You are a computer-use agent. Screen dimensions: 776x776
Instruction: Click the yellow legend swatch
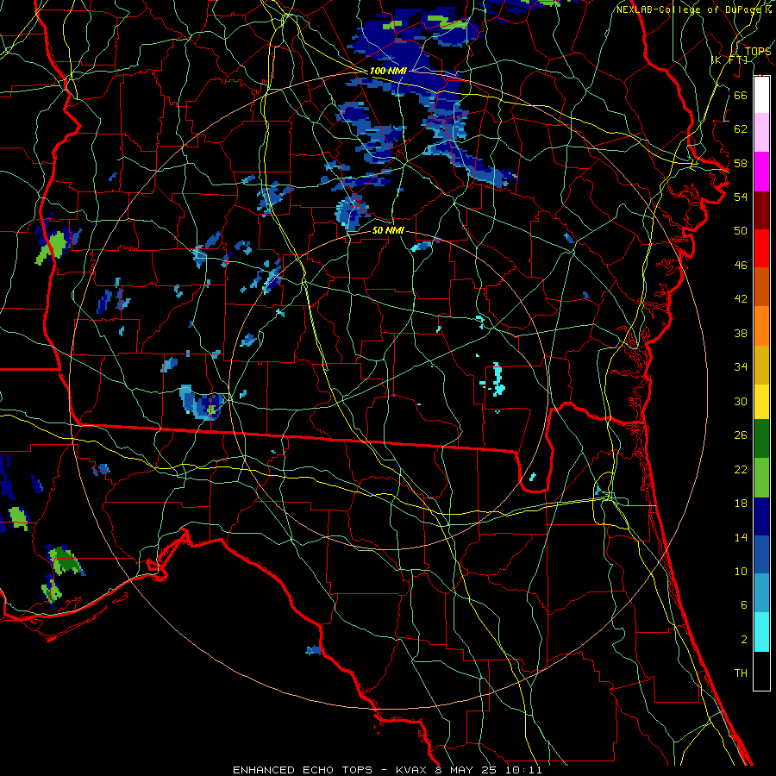pyautogui.click(x=761, y=401)
